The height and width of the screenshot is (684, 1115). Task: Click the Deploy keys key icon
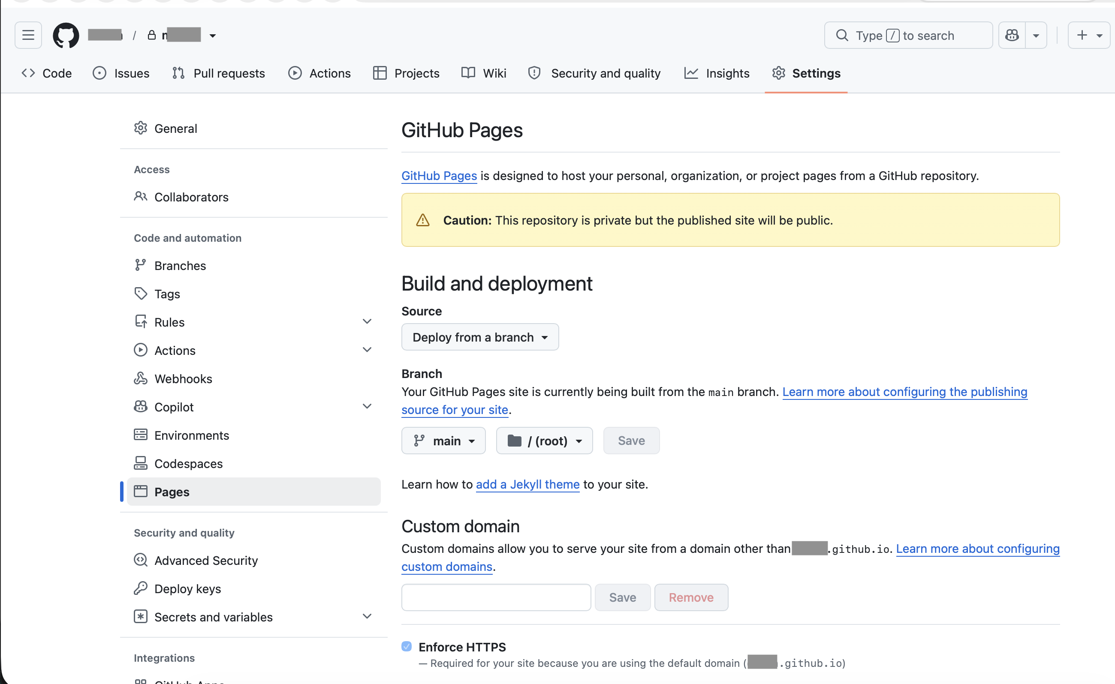click(x=140, y=588)
